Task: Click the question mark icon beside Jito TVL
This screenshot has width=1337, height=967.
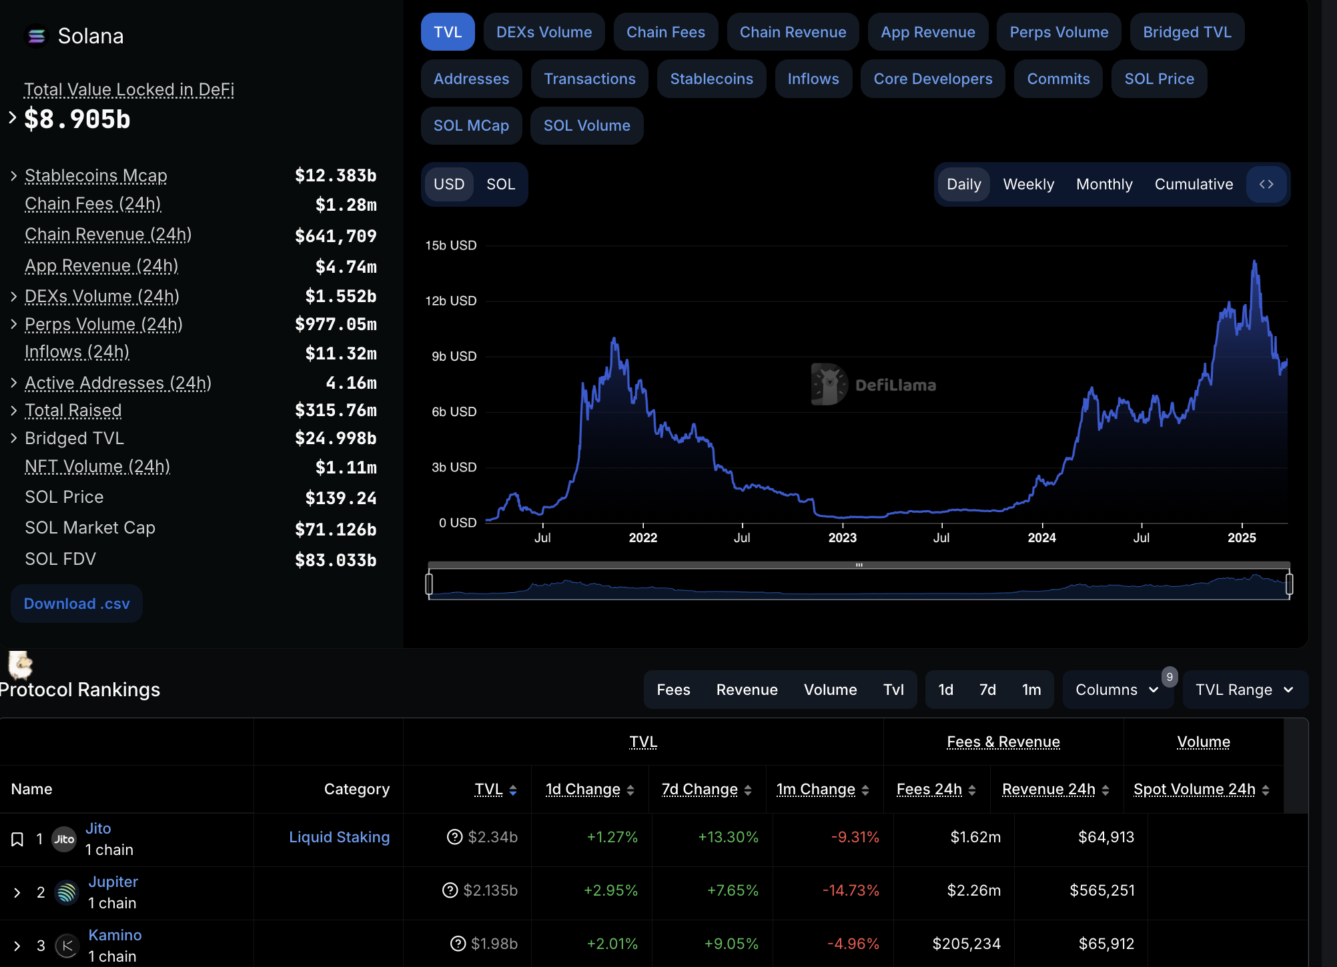Action: click(454, 837)
